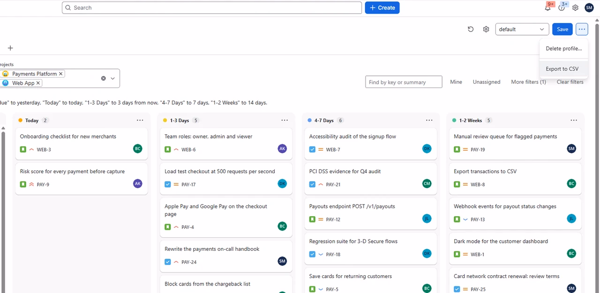Click BC avatar on WEB-1 card
This screenshot has width=600, height=293.
pyautogui.click(x=571, y=254)
